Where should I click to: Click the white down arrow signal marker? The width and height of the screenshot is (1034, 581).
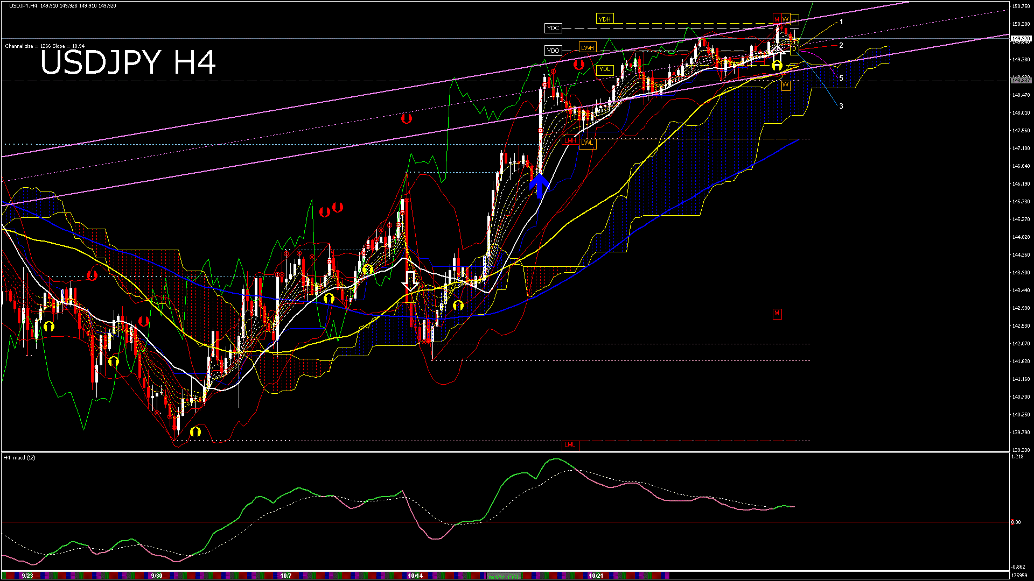[411, 281]
